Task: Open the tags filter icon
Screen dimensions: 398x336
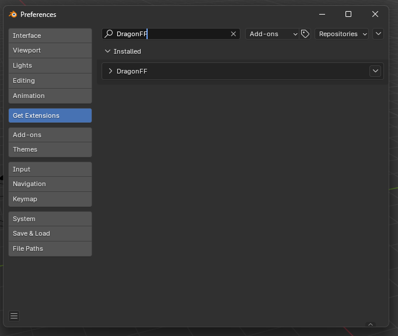Action: (305, 34)
